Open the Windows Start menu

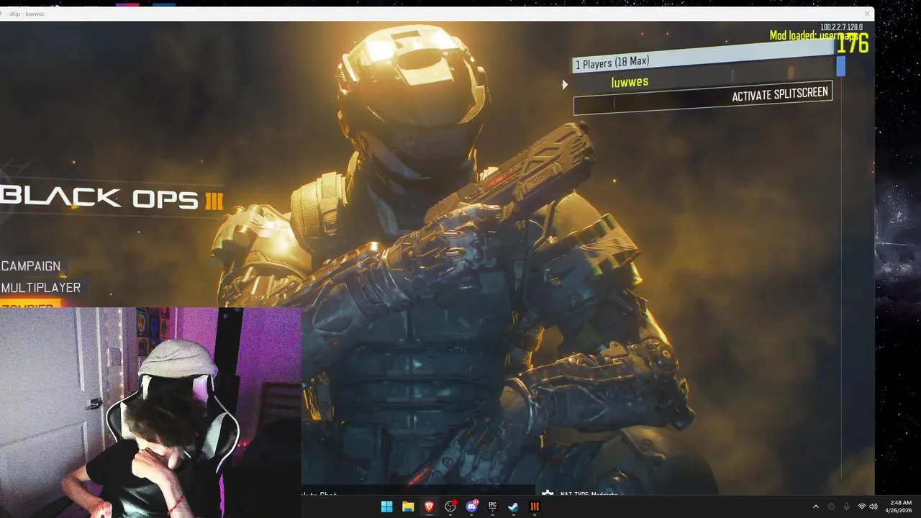pos(386,506)
